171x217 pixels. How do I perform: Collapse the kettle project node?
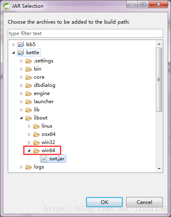13,53
